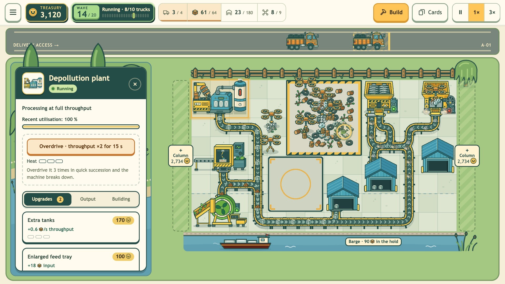Image resolution: width=505 pixels, height=284 pixels.
Task: Click the Running status badge
Action: [63, 89]
